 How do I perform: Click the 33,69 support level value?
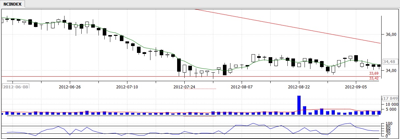(x=374, y=74)
